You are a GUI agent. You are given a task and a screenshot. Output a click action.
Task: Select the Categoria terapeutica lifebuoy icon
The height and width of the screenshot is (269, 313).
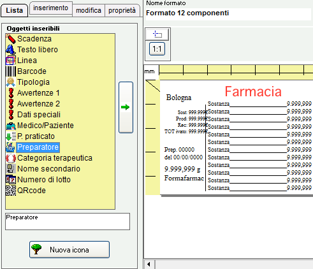(11, 158)
